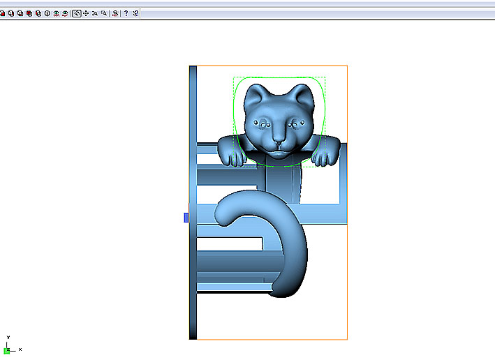
Task: Choose the zoom window magnifier icon
Action: pos(104,13)
